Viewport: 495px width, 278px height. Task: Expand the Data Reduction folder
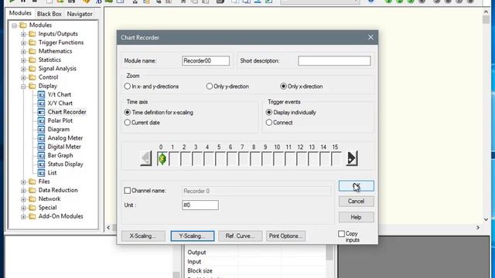pyautogui.click(x=23, y=191)
